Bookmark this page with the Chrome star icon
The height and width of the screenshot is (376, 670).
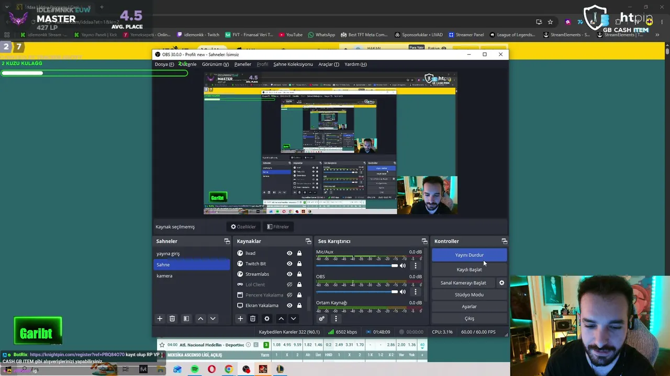pyautogui.click(x=550, y=22)
